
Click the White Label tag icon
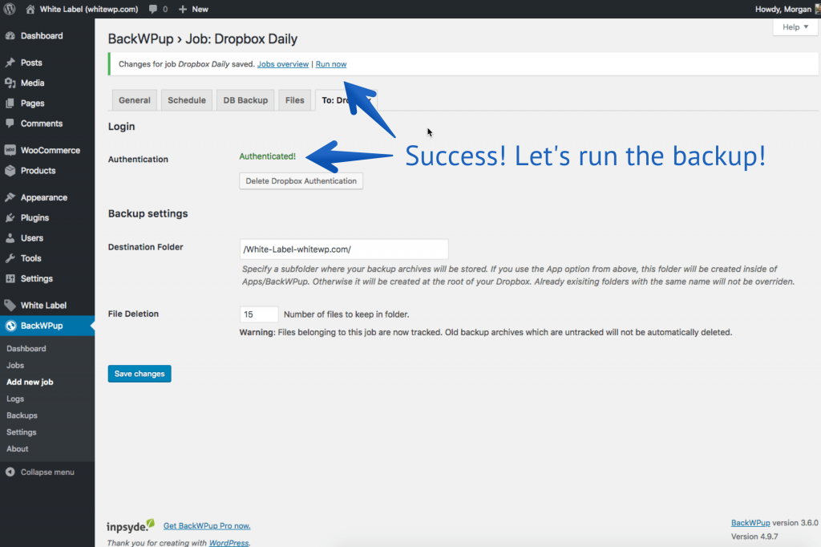(x=10, y=305)
